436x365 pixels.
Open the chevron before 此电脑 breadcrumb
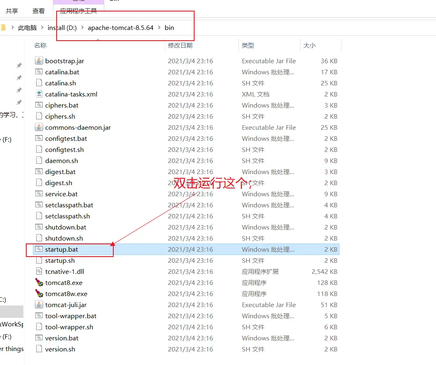(12, 28)
